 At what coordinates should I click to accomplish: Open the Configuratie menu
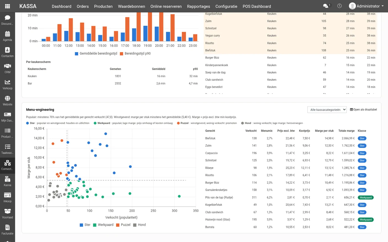(x=226, y=6)
